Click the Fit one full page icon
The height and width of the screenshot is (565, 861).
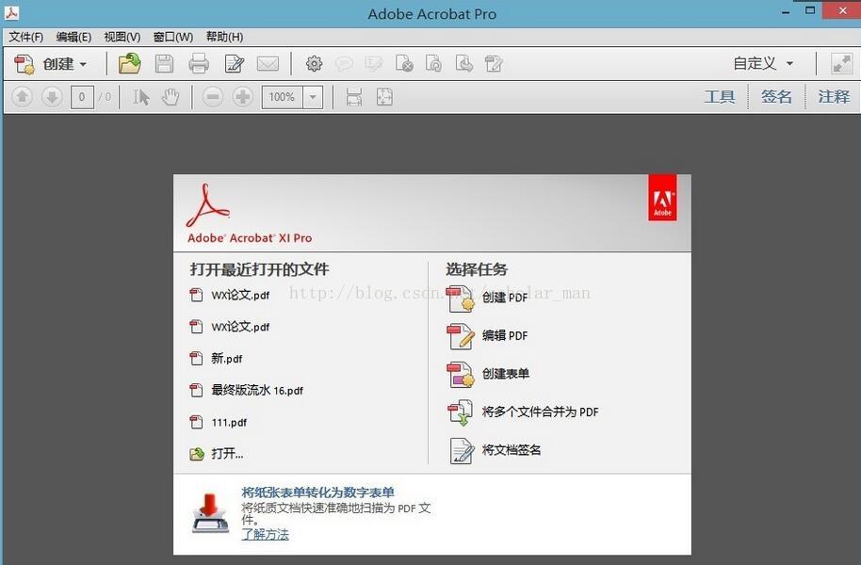[x=384, y=97]
